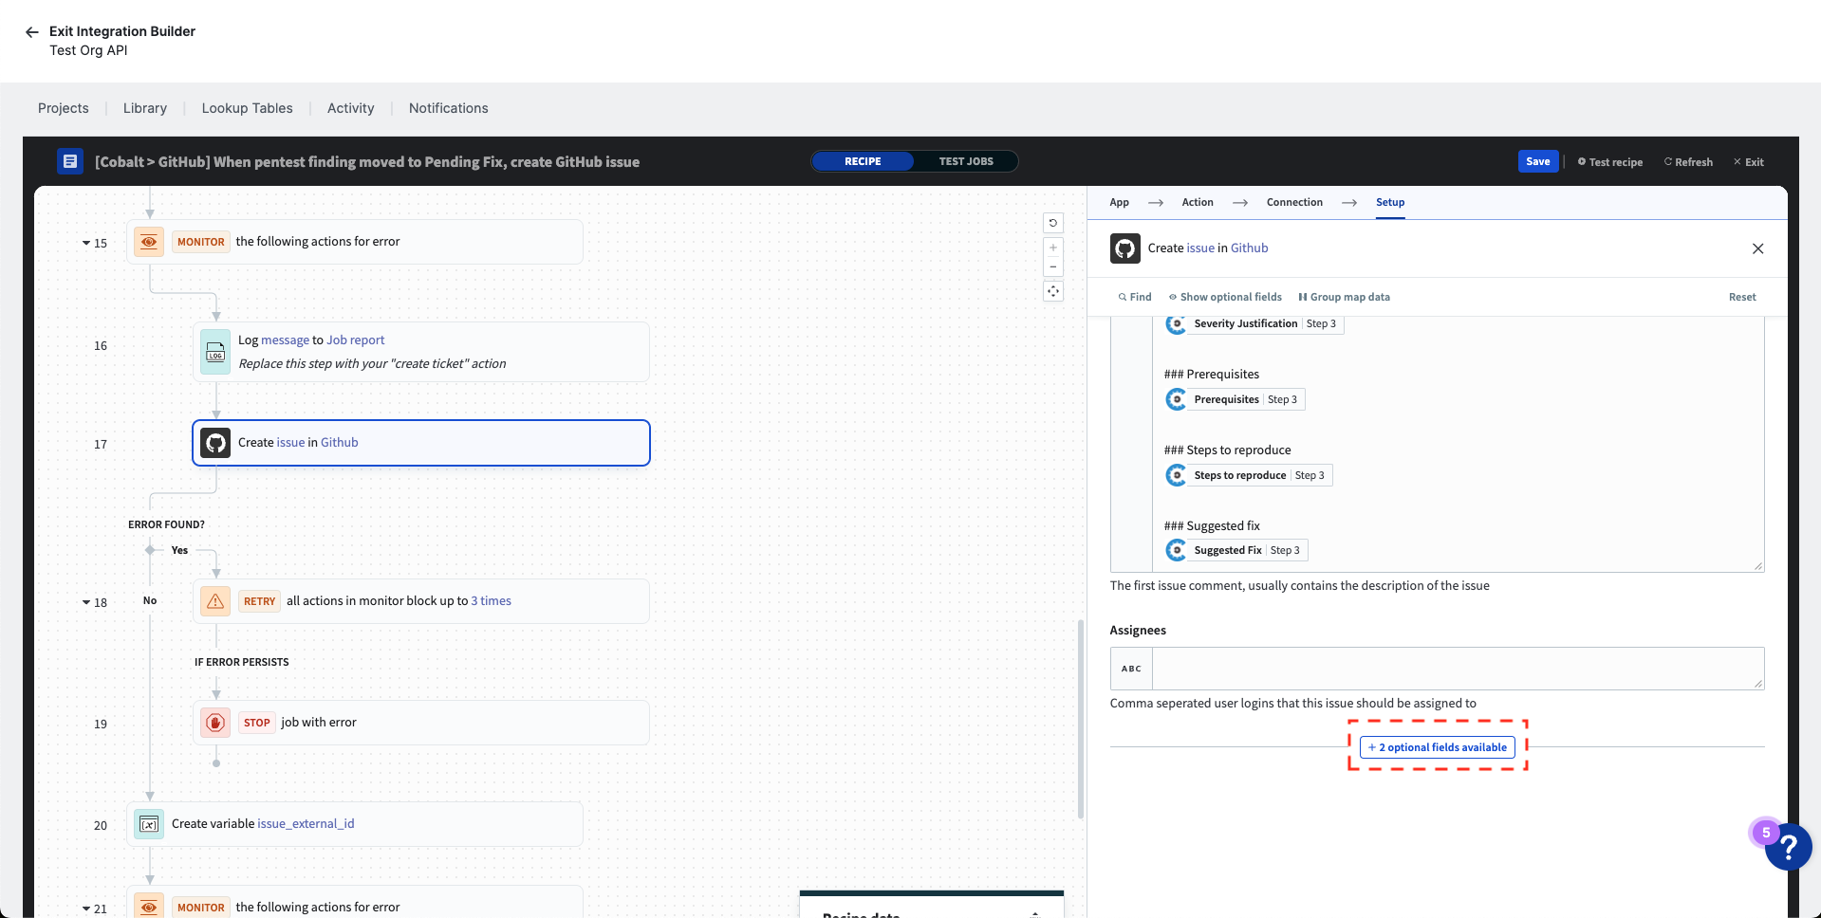Click the recipe document icon beside title
The image size is (1821, 918).
click(69, 161)
